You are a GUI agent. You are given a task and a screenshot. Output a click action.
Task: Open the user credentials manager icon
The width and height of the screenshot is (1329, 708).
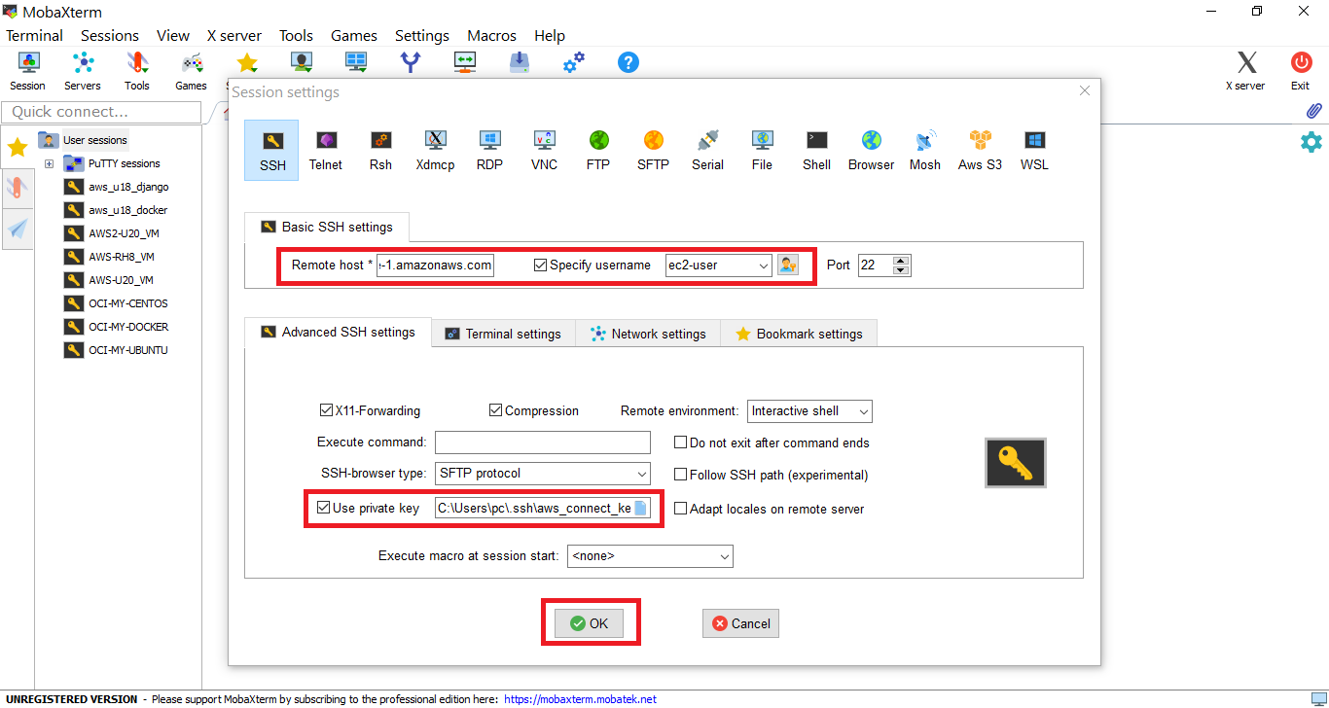pos(787,265)
